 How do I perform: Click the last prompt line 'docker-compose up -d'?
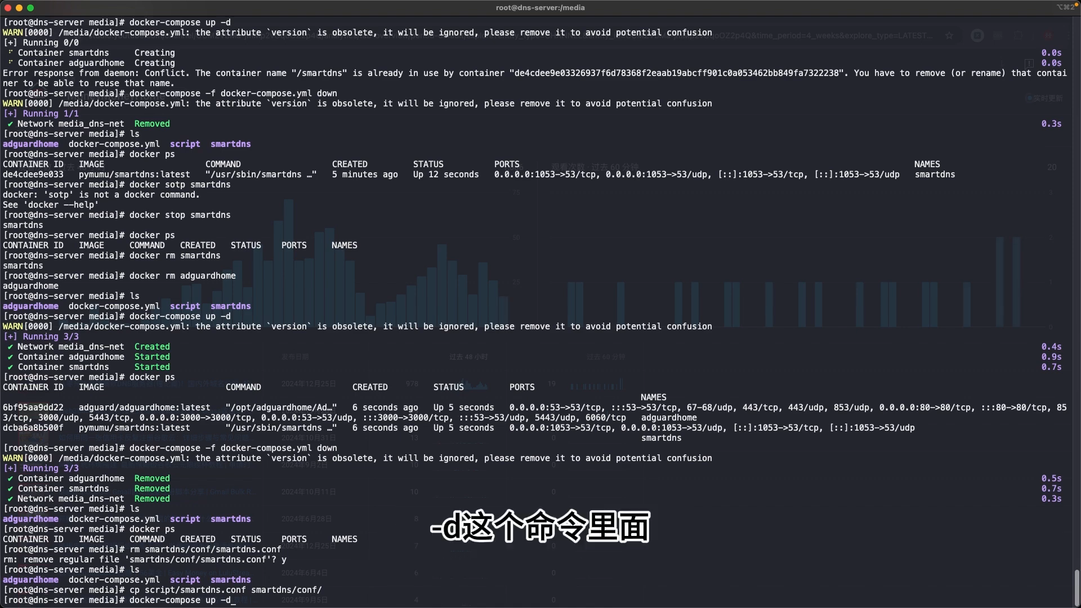click(x=180, y=600)
